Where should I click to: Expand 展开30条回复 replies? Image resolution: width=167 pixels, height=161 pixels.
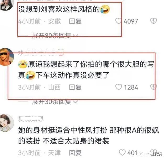pyautogui.click(x=52, y=102)
